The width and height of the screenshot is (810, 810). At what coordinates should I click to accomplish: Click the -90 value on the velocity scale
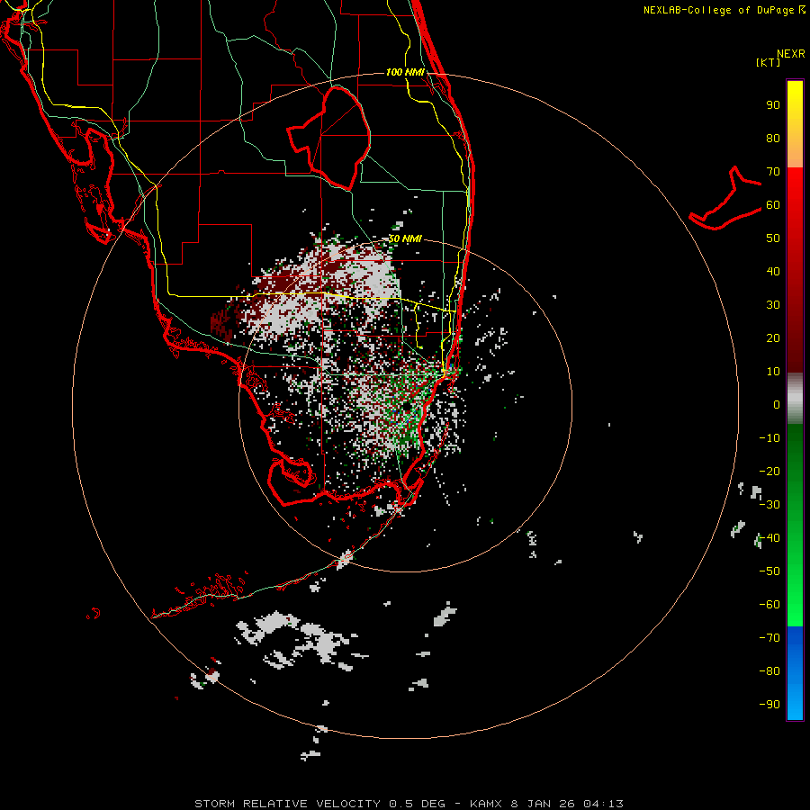click(x=769, y=705)
